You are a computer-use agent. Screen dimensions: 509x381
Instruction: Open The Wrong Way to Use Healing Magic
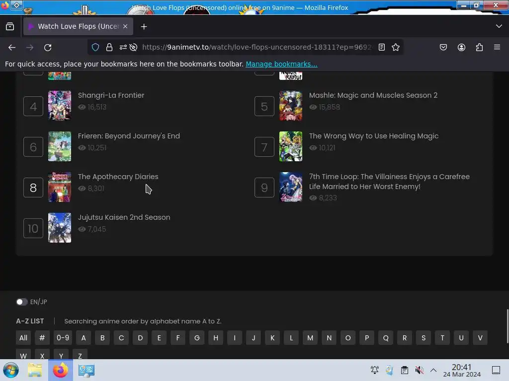[374, 136]
